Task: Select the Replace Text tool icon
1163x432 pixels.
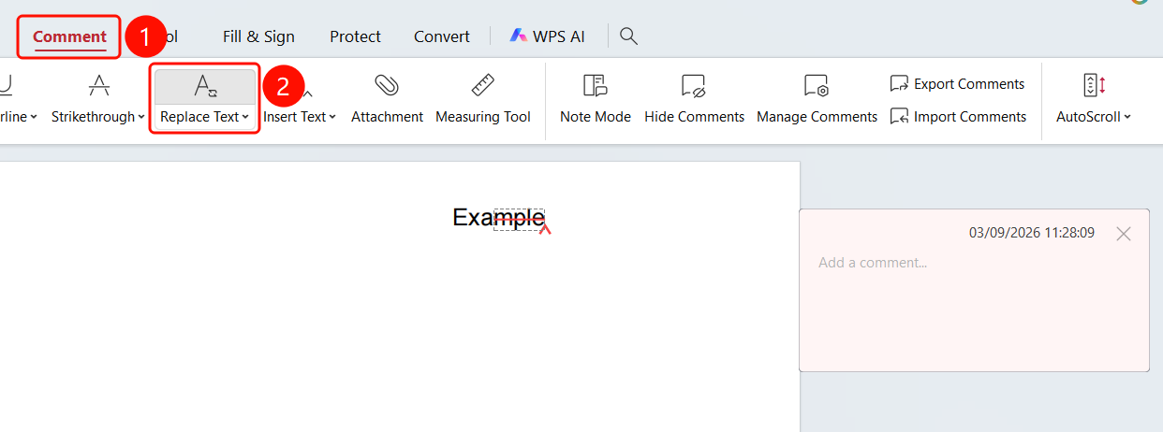Action: 205,86
